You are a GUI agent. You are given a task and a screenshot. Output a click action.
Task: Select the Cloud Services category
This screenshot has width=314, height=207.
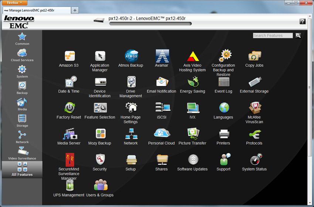click(x=22, y=55)
